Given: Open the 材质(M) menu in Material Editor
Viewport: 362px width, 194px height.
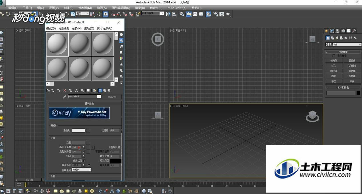Looking at the screenshot, I should (64, 28).
